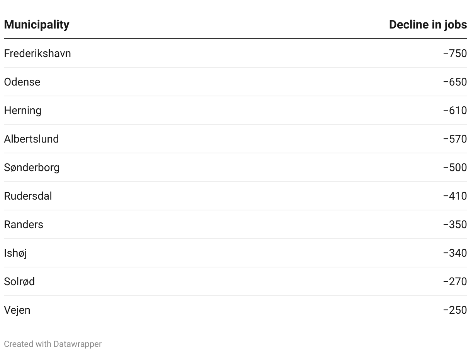Image resolution: width=471 pixels, height=353 pixels.
Task: Select the Randers municipality cell
Action: coord(24,224)
